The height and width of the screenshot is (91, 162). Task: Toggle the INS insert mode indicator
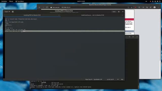[122, 79]
